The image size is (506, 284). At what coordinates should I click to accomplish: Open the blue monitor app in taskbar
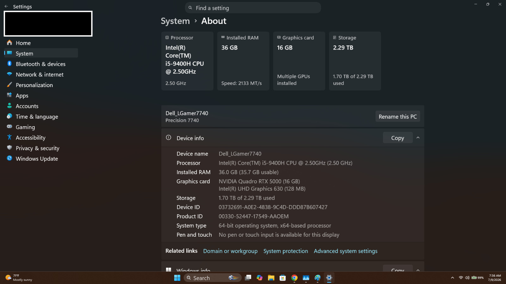[306, 278]
